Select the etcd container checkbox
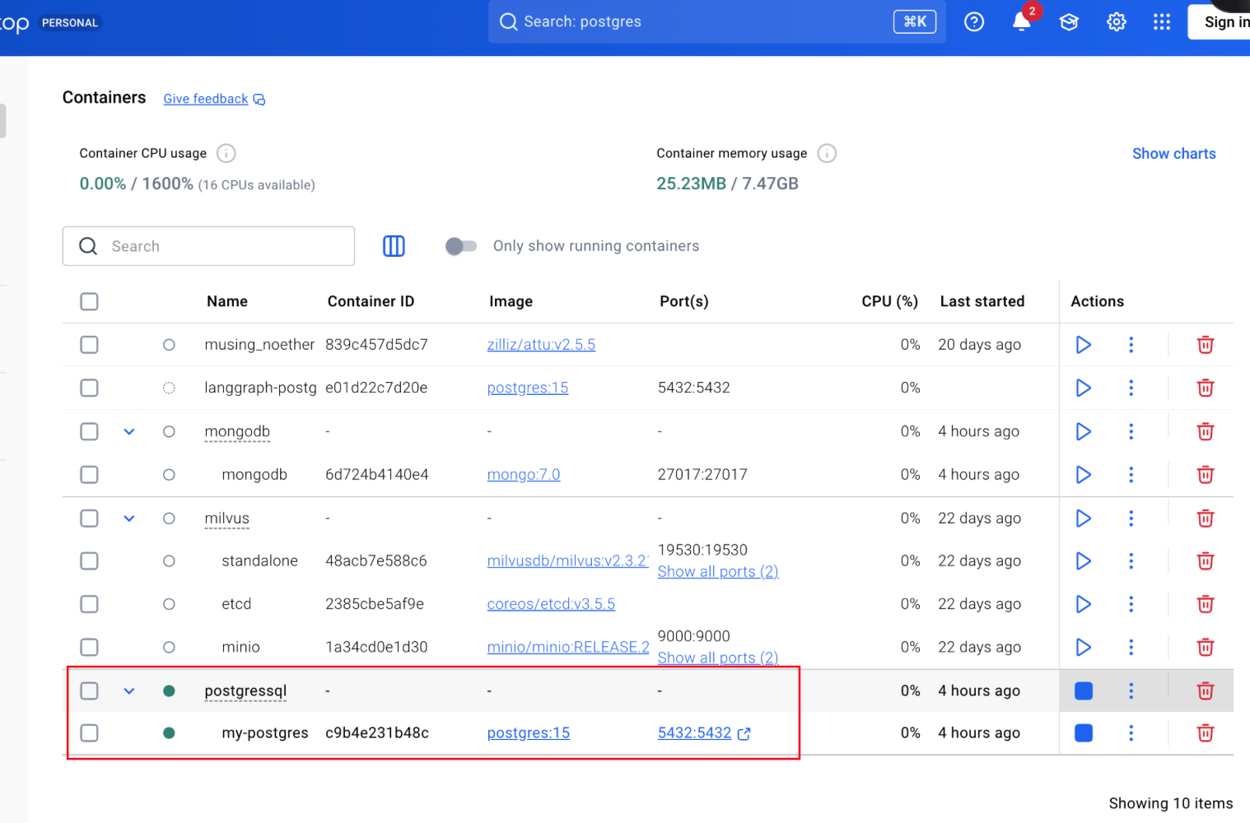Image resolution: width=1250 pixels, height=823 pixels. [x=89, y=604]
